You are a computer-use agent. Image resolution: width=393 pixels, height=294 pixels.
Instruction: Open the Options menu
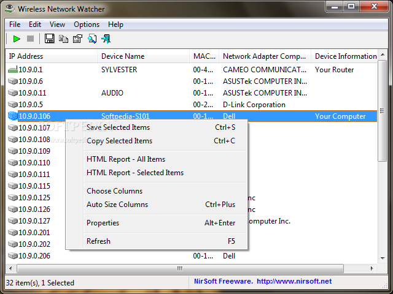87,24
